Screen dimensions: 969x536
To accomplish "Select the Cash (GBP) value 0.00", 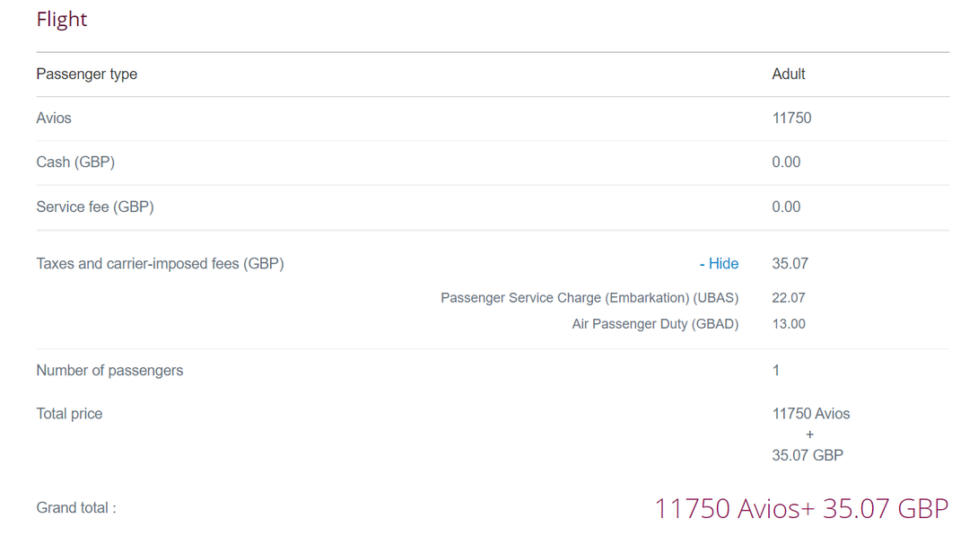I will pos(786,162).
